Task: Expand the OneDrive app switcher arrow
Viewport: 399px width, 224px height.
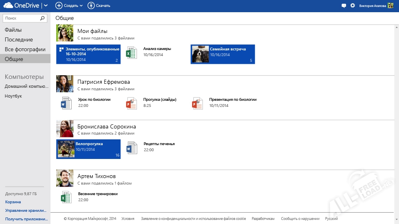Action: [x=46, y=6]
